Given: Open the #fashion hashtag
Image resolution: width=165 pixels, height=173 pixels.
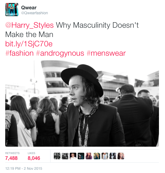Looking at the screenshot, I should pyautogui.click(x=19, y=53).
